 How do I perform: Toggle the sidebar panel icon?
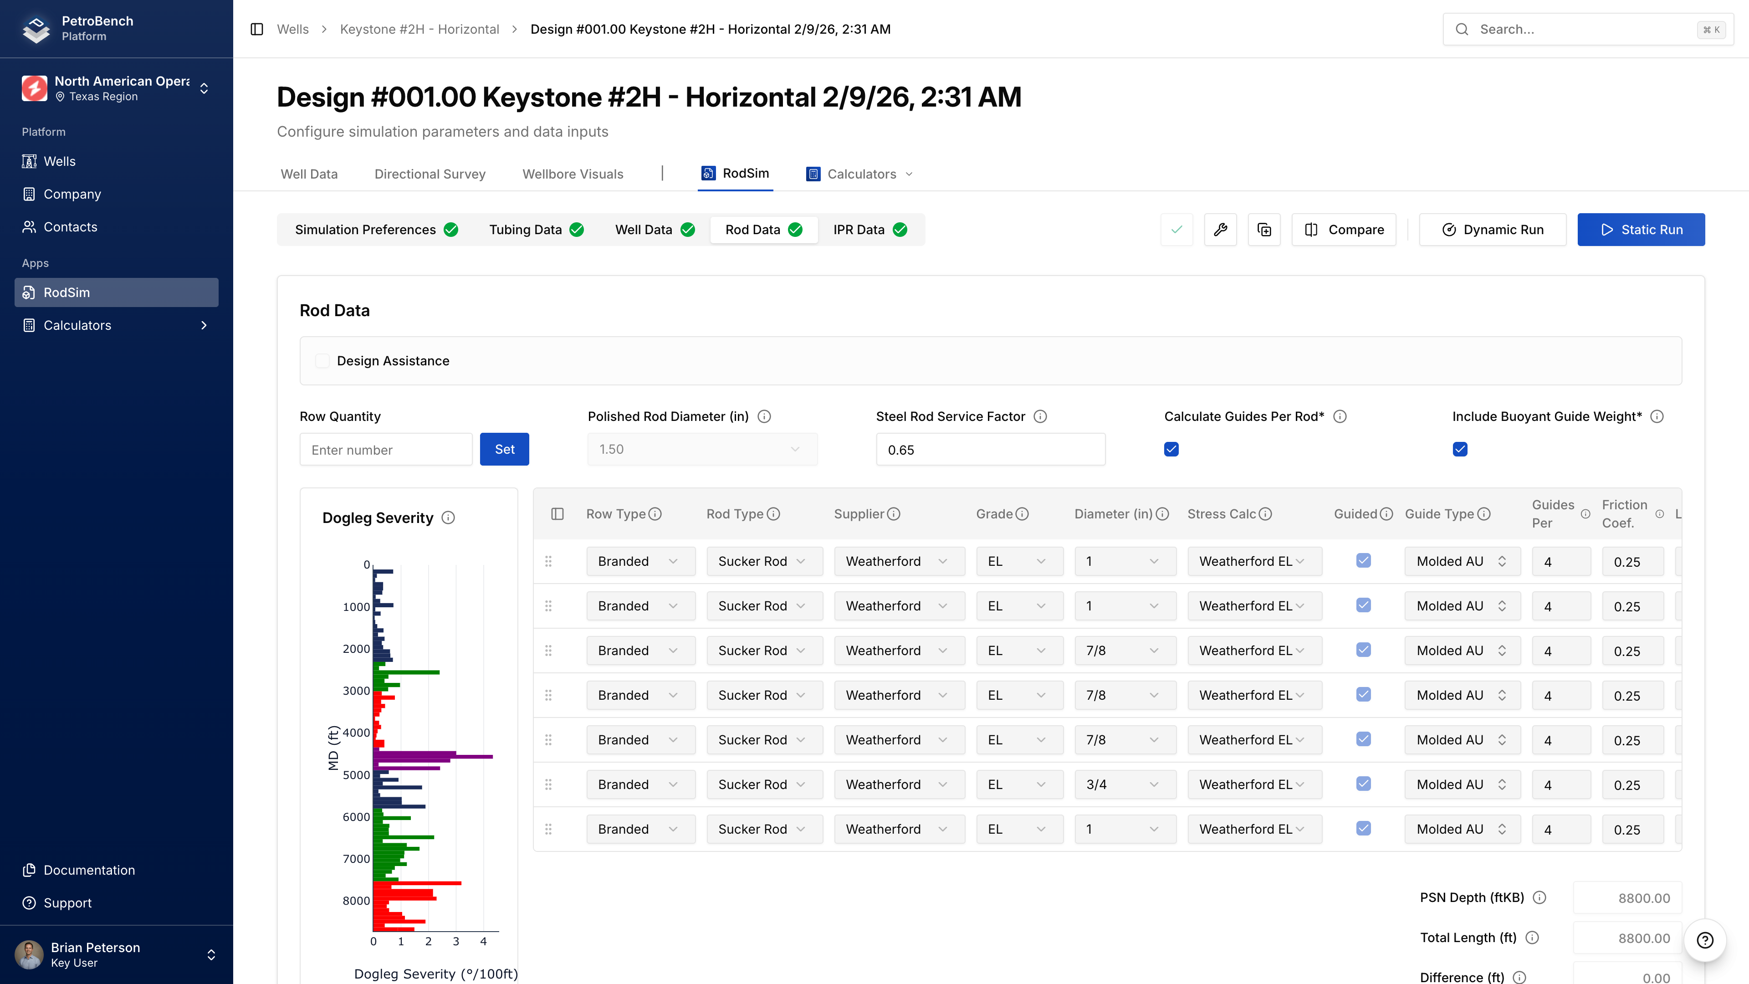[256, 29]
